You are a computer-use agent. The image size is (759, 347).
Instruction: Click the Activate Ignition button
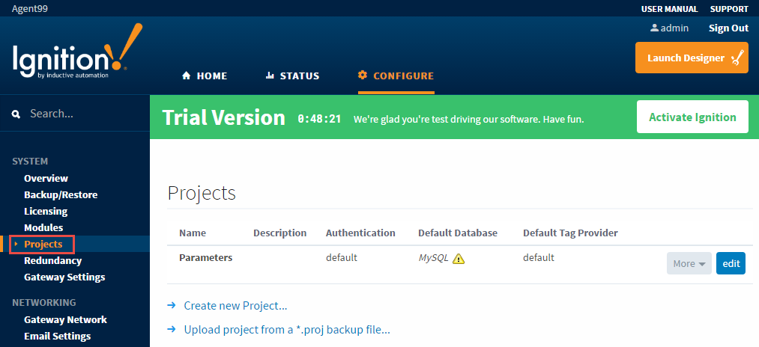click(692, 117)
